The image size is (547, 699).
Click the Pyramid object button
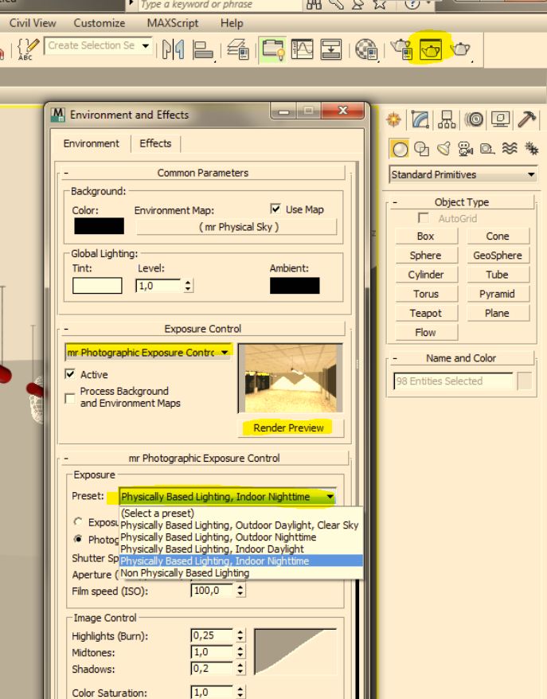pyautogui.click(x=498, y=294)
